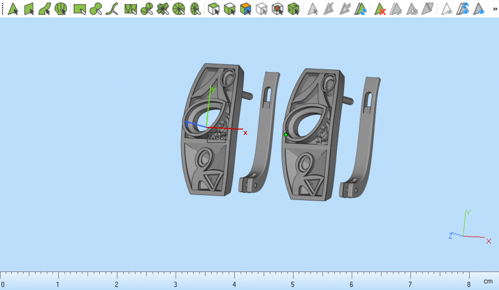
Task: Choose the Mark Surface curved-face tool
Action: [44, 8]
